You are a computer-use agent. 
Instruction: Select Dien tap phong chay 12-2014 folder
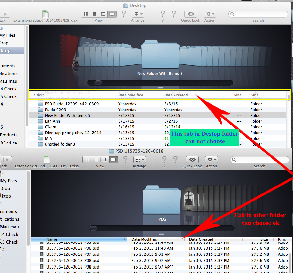(x=158, y=133)
